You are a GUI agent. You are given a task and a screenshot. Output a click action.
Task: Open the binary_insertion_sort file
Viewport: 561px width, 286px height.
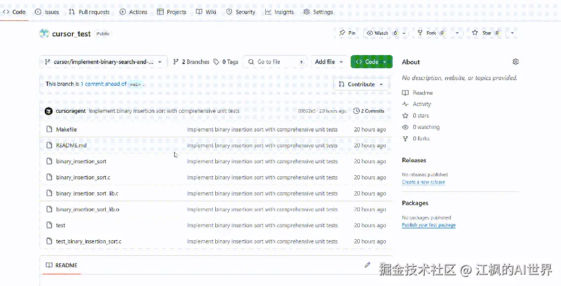81,161
